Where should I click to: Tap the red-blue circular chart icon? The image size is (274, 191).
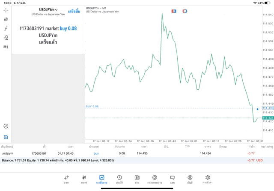(185, 11)
